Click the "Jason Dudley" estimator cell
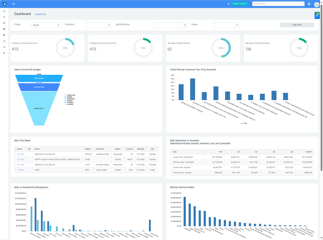323x240 pixels. click(x=101, y=170)
